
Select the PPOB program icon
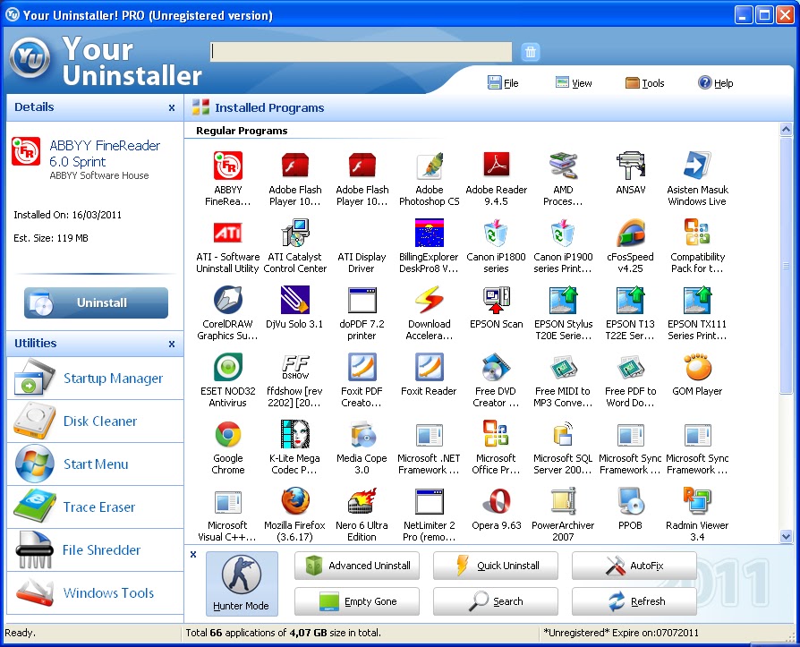point(630,501)
